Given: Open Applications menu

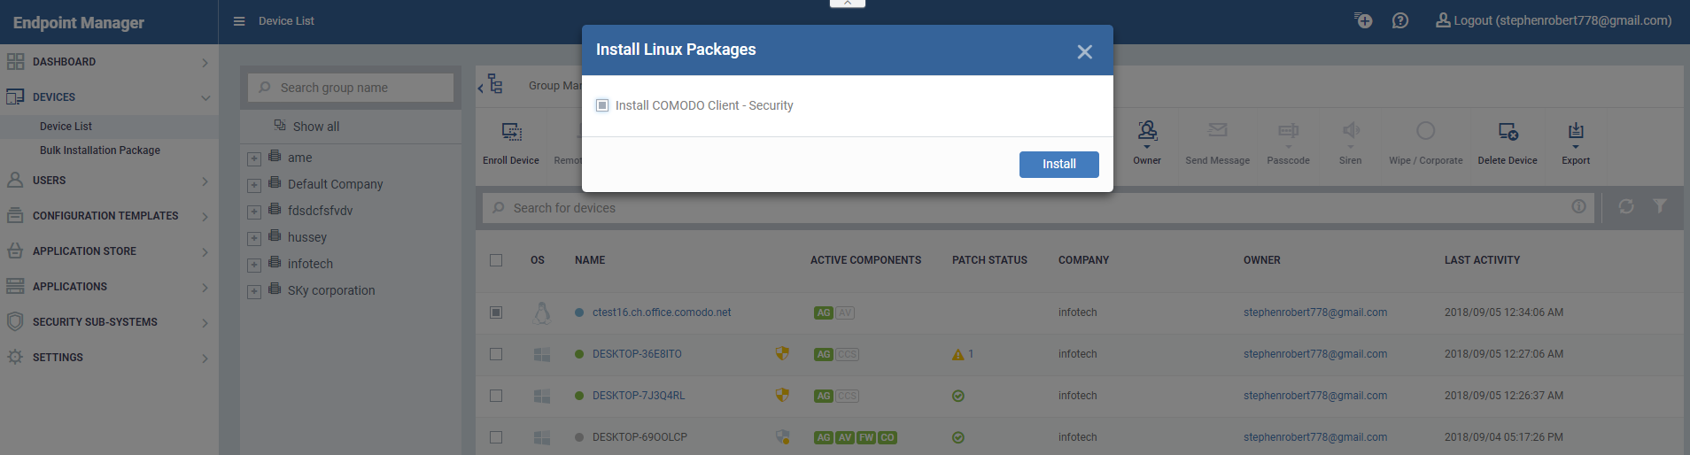Looking at the screenshot, I should point(109,287).
